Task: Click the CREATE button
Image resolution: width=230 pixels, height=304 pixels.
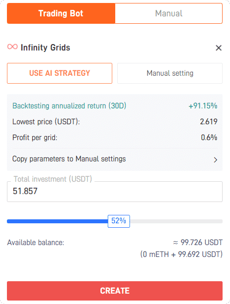Action: 115,291
